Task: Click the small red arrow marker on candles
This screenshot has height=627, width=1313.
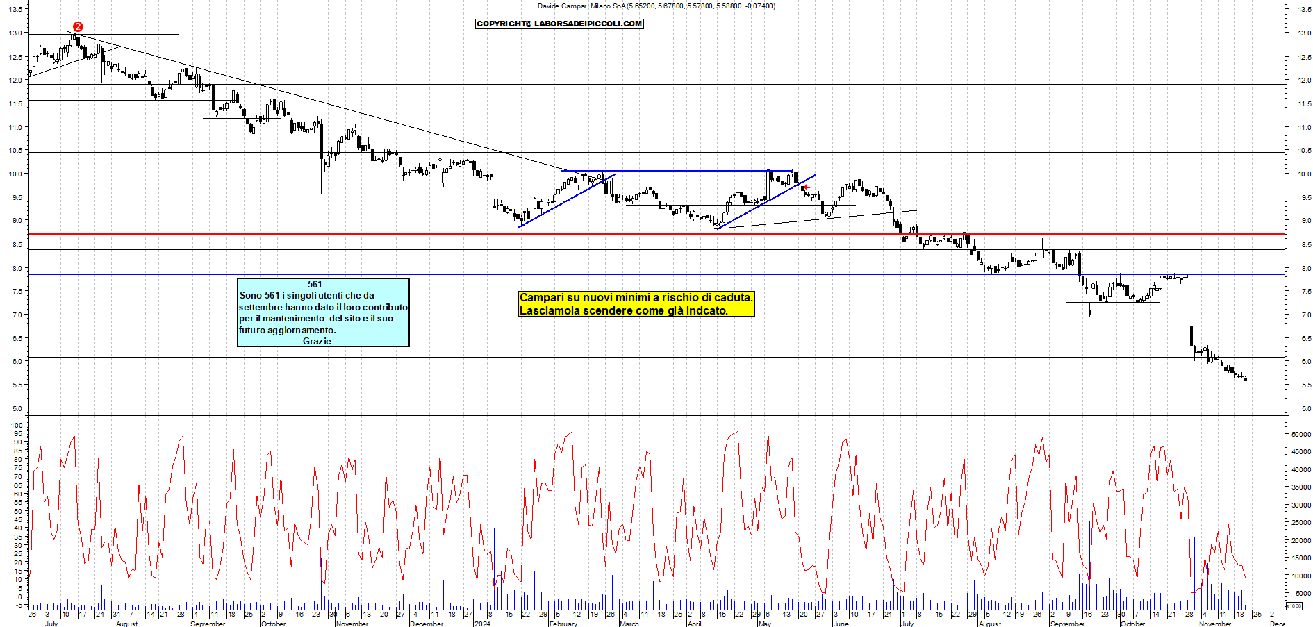Action: tap(807, 187)
